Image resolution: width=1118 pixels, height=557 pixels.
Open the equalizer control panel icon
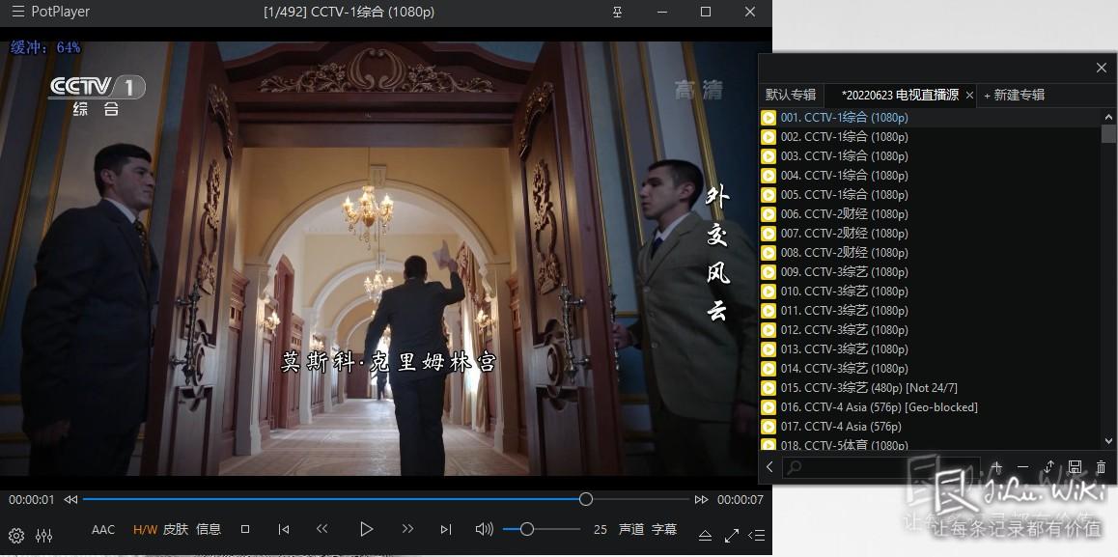[x=44, y=535]
